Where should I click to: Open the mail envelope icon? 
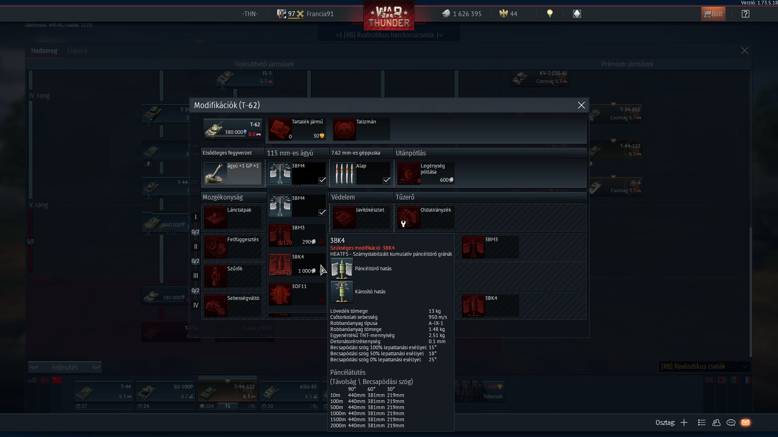tap(746, 422)
